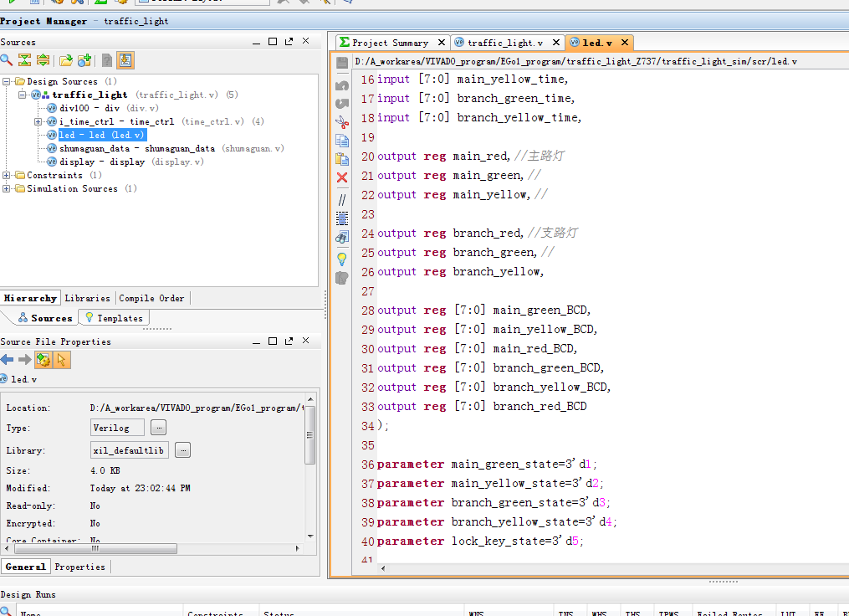Click the Save File floppy icon in editor

tap(341, 63)
